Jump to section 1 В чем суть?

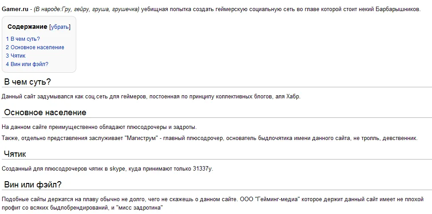tap(23, 39)
